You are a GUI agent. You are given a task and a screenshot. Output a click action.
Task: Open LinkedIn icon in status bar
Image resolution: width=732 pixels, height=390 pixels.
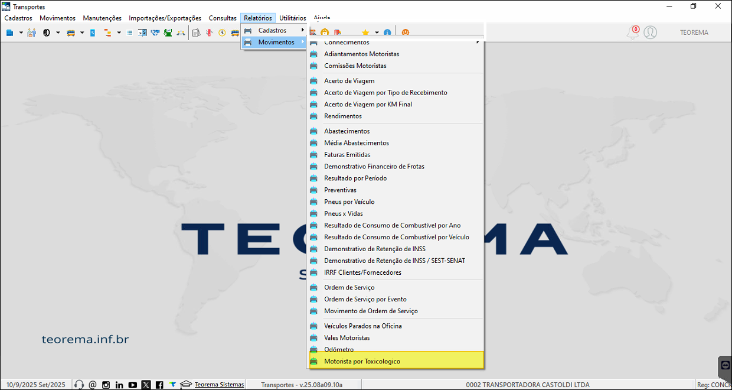point(119,385)
